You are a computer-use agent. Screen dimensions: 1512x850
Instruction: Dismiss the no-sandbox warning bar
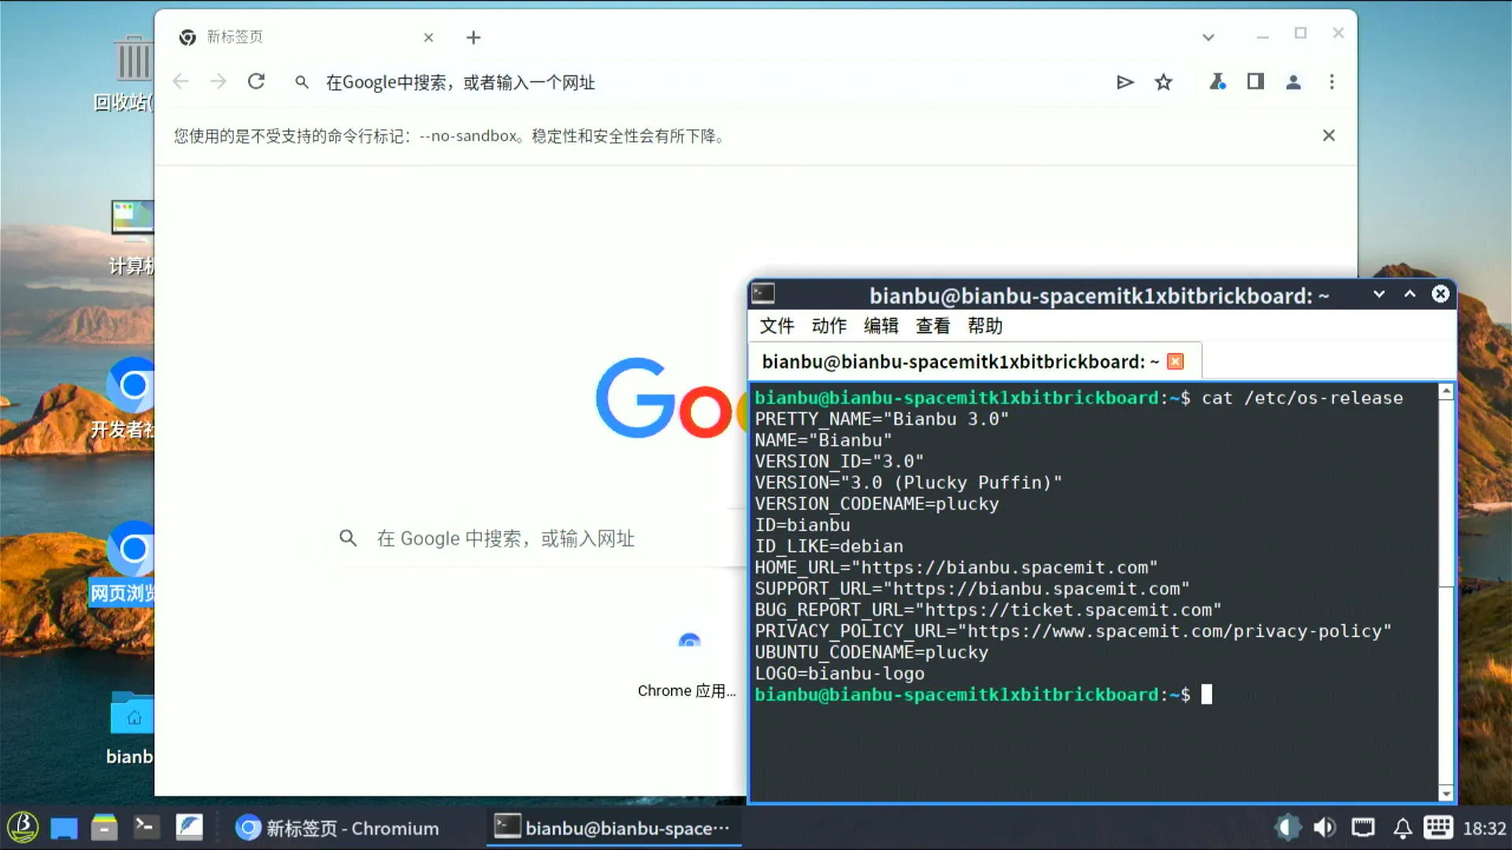click(x=1329, y=135)
